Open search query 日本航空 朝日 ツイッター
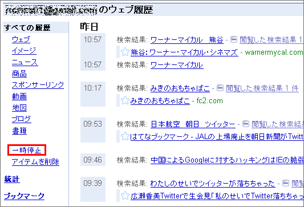Viewport: 304px width, 207px height. pos(193,124)
